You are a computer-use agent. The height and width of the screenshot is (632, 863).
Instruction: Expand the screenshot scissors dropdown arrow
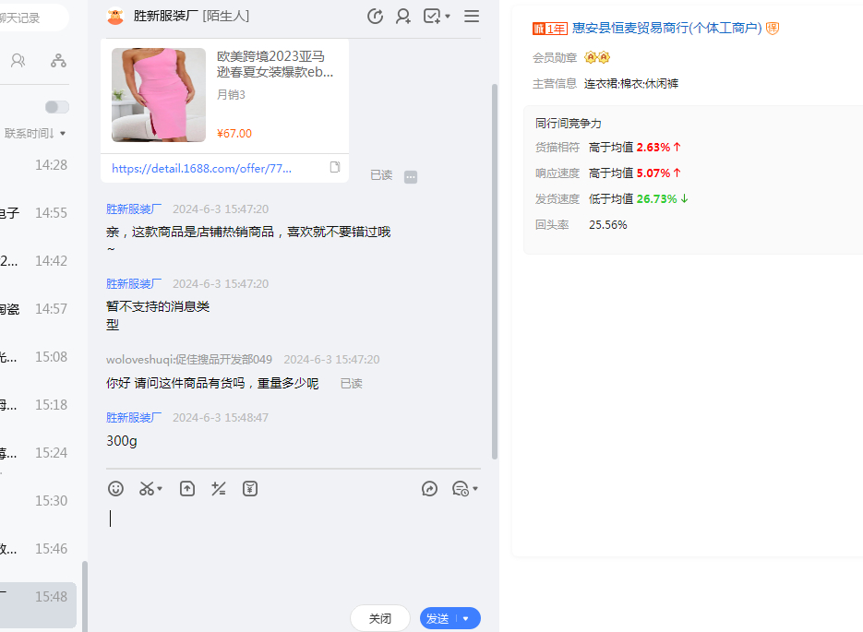point(160,489)
